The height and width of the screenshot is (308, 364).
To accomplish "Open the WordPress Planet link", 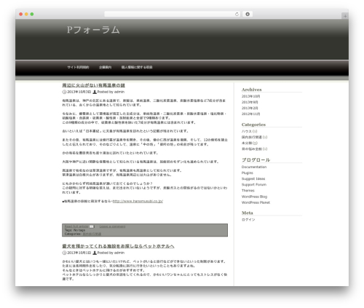I will click(x=256, y=202).
